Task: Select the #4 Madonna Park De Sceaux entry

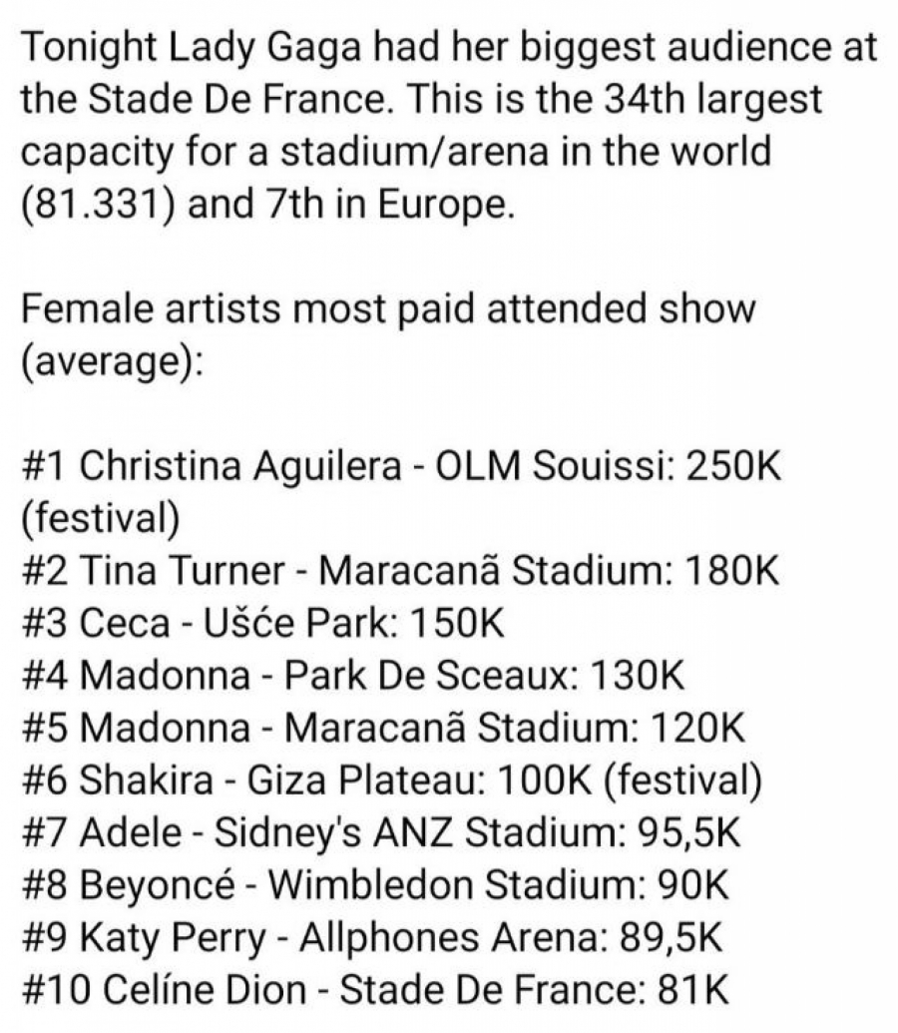Action: [x=352, y=676]
